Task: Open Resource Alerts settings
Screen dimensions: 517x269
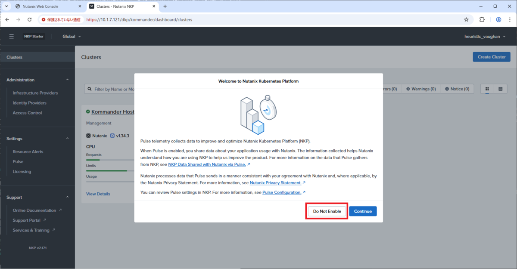Action: (x=28, y=152)
